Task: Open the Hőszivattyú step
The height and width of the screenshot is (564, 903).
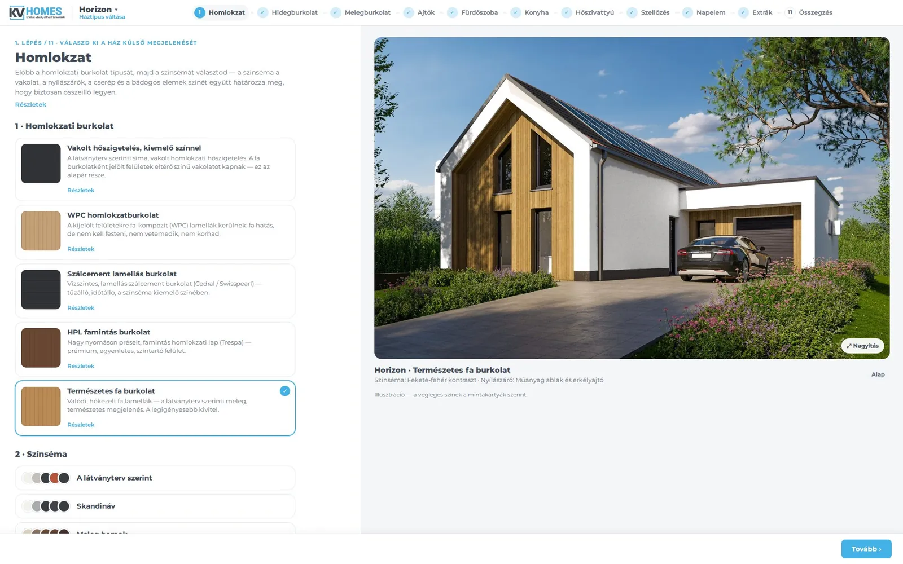Action: (588, 12)
